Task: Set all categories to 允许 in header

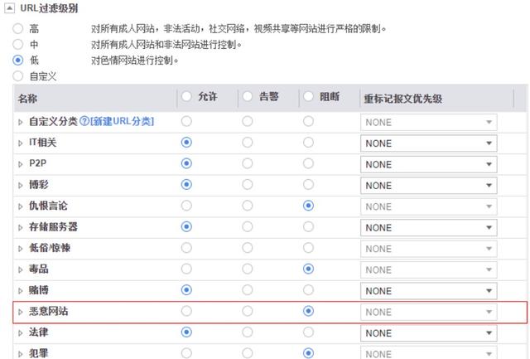Action: [186, 96]
